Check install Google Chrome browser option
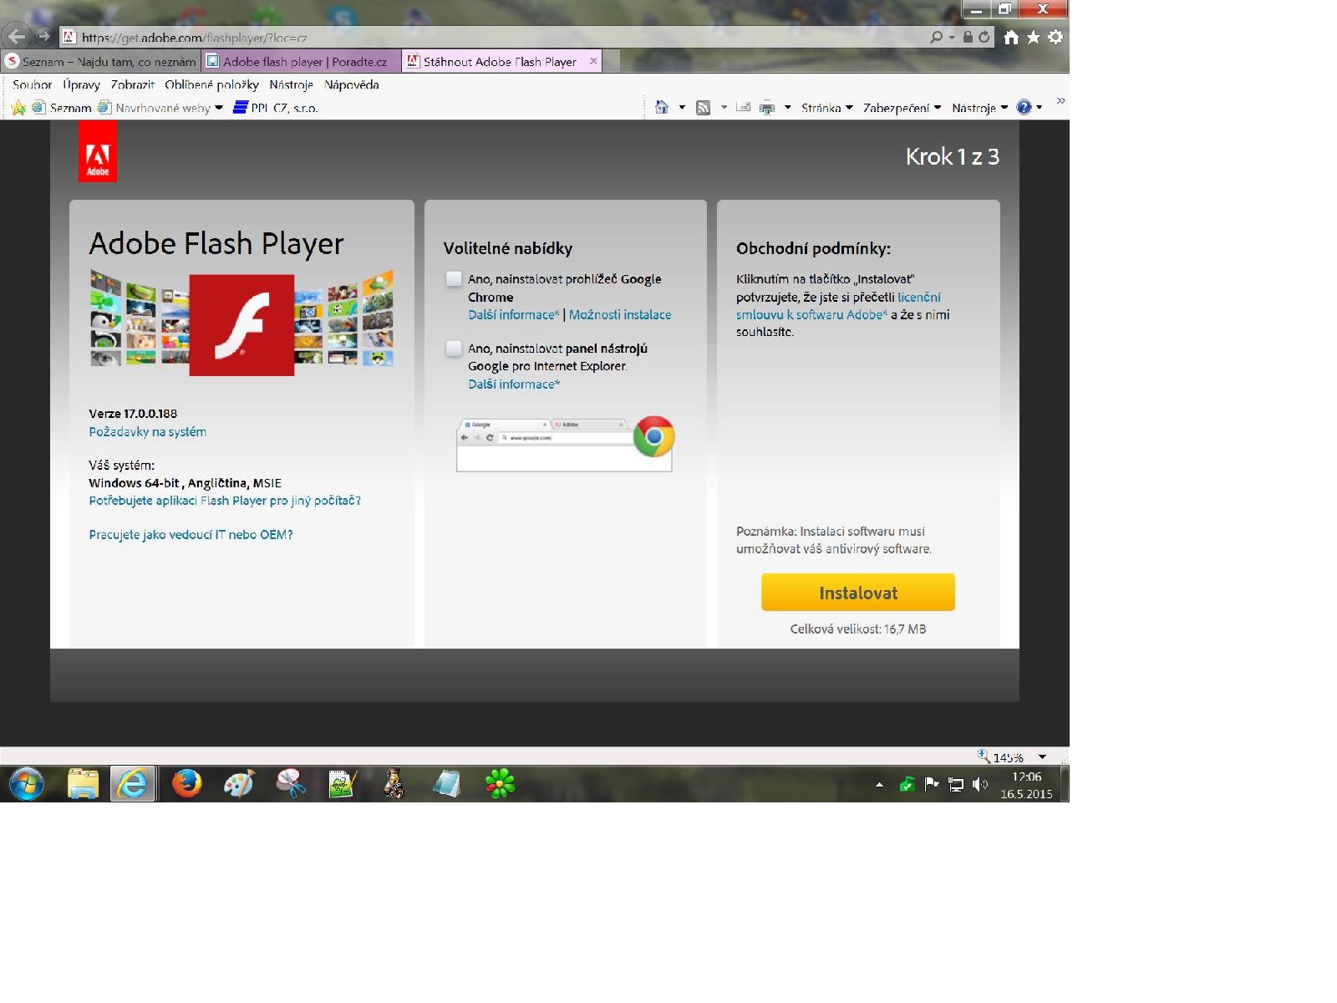Image resolution: width=1337 pixels, height=1003 pixels. pos(454,279)
